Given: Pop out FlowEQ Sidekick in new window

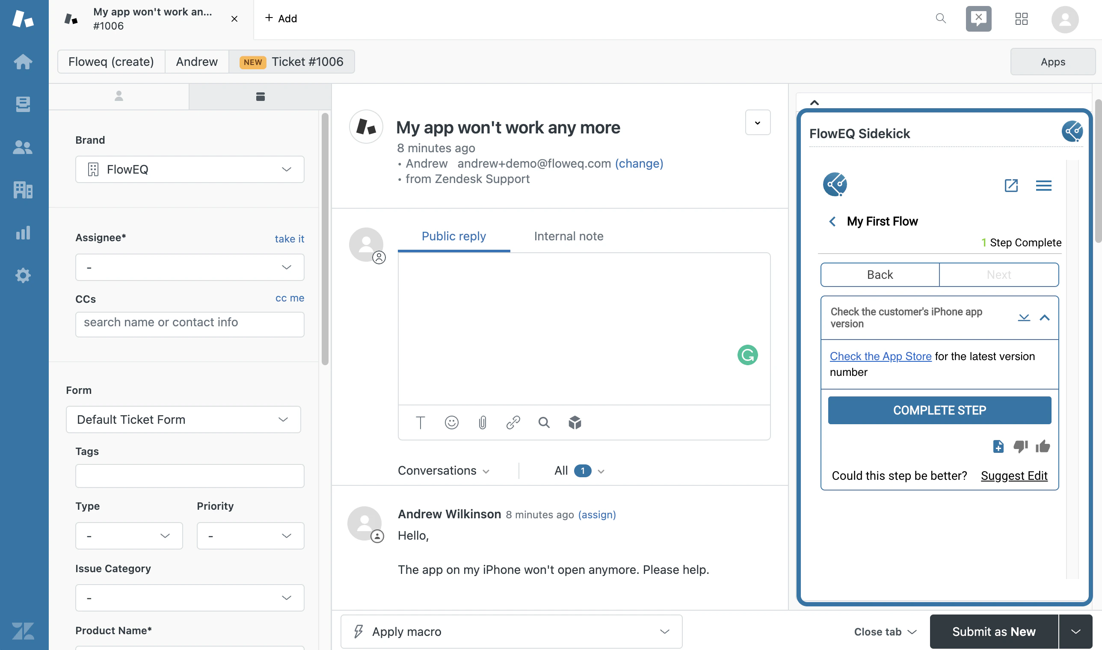Looking at the screenshot, I should (x=1011, y=185).
